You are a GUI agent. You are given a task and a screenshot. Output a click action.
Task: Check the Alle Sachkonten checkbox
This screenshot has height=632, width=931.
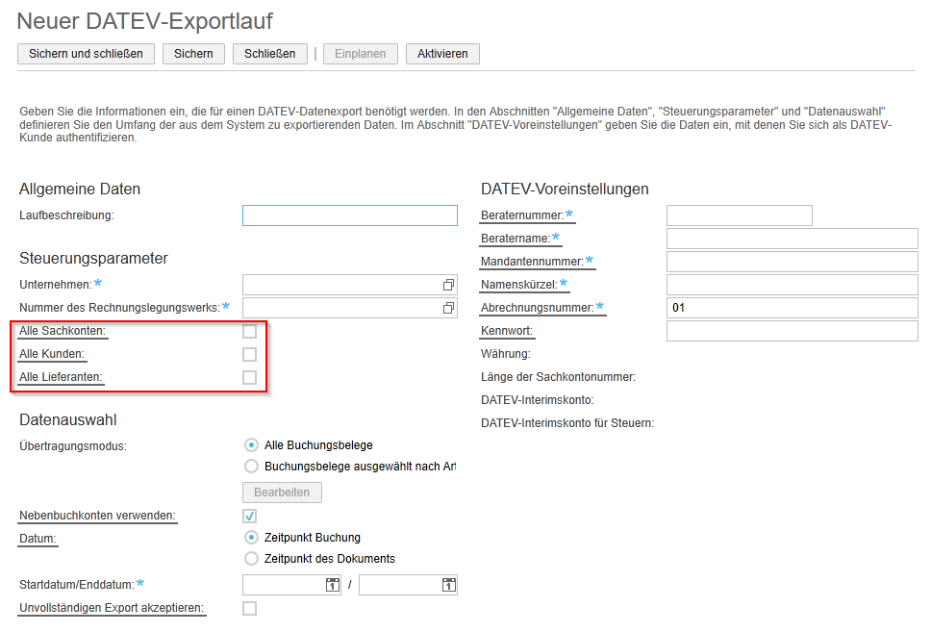(249, 332)
